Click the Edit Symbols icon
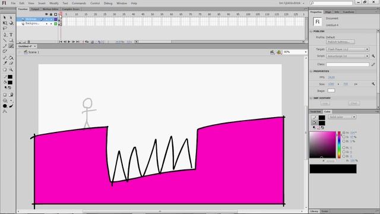Viewport: 380px width, 214px height. 279,52
